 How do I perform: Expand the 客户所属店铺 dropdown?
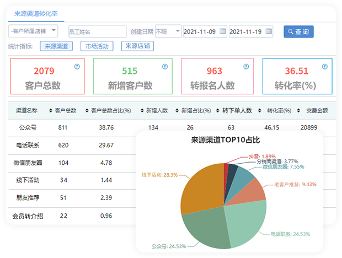pyautogui.click(x=34, y=31)
